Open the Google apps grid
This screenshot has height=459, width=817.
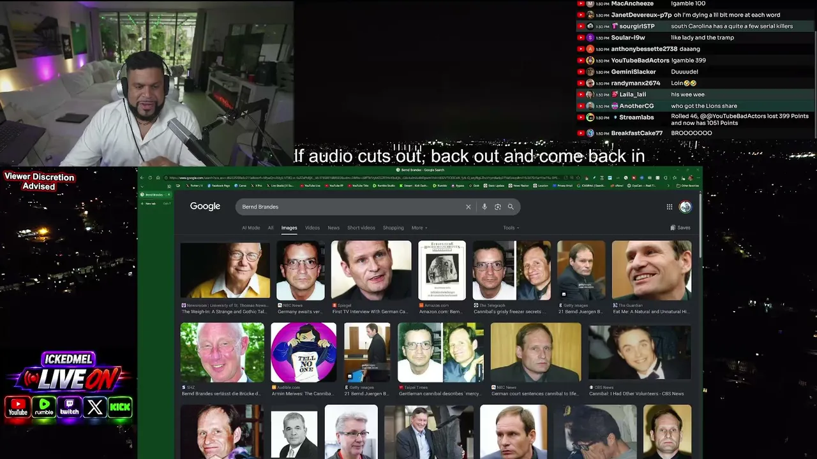pyautogui.click(x=670, y=207)
